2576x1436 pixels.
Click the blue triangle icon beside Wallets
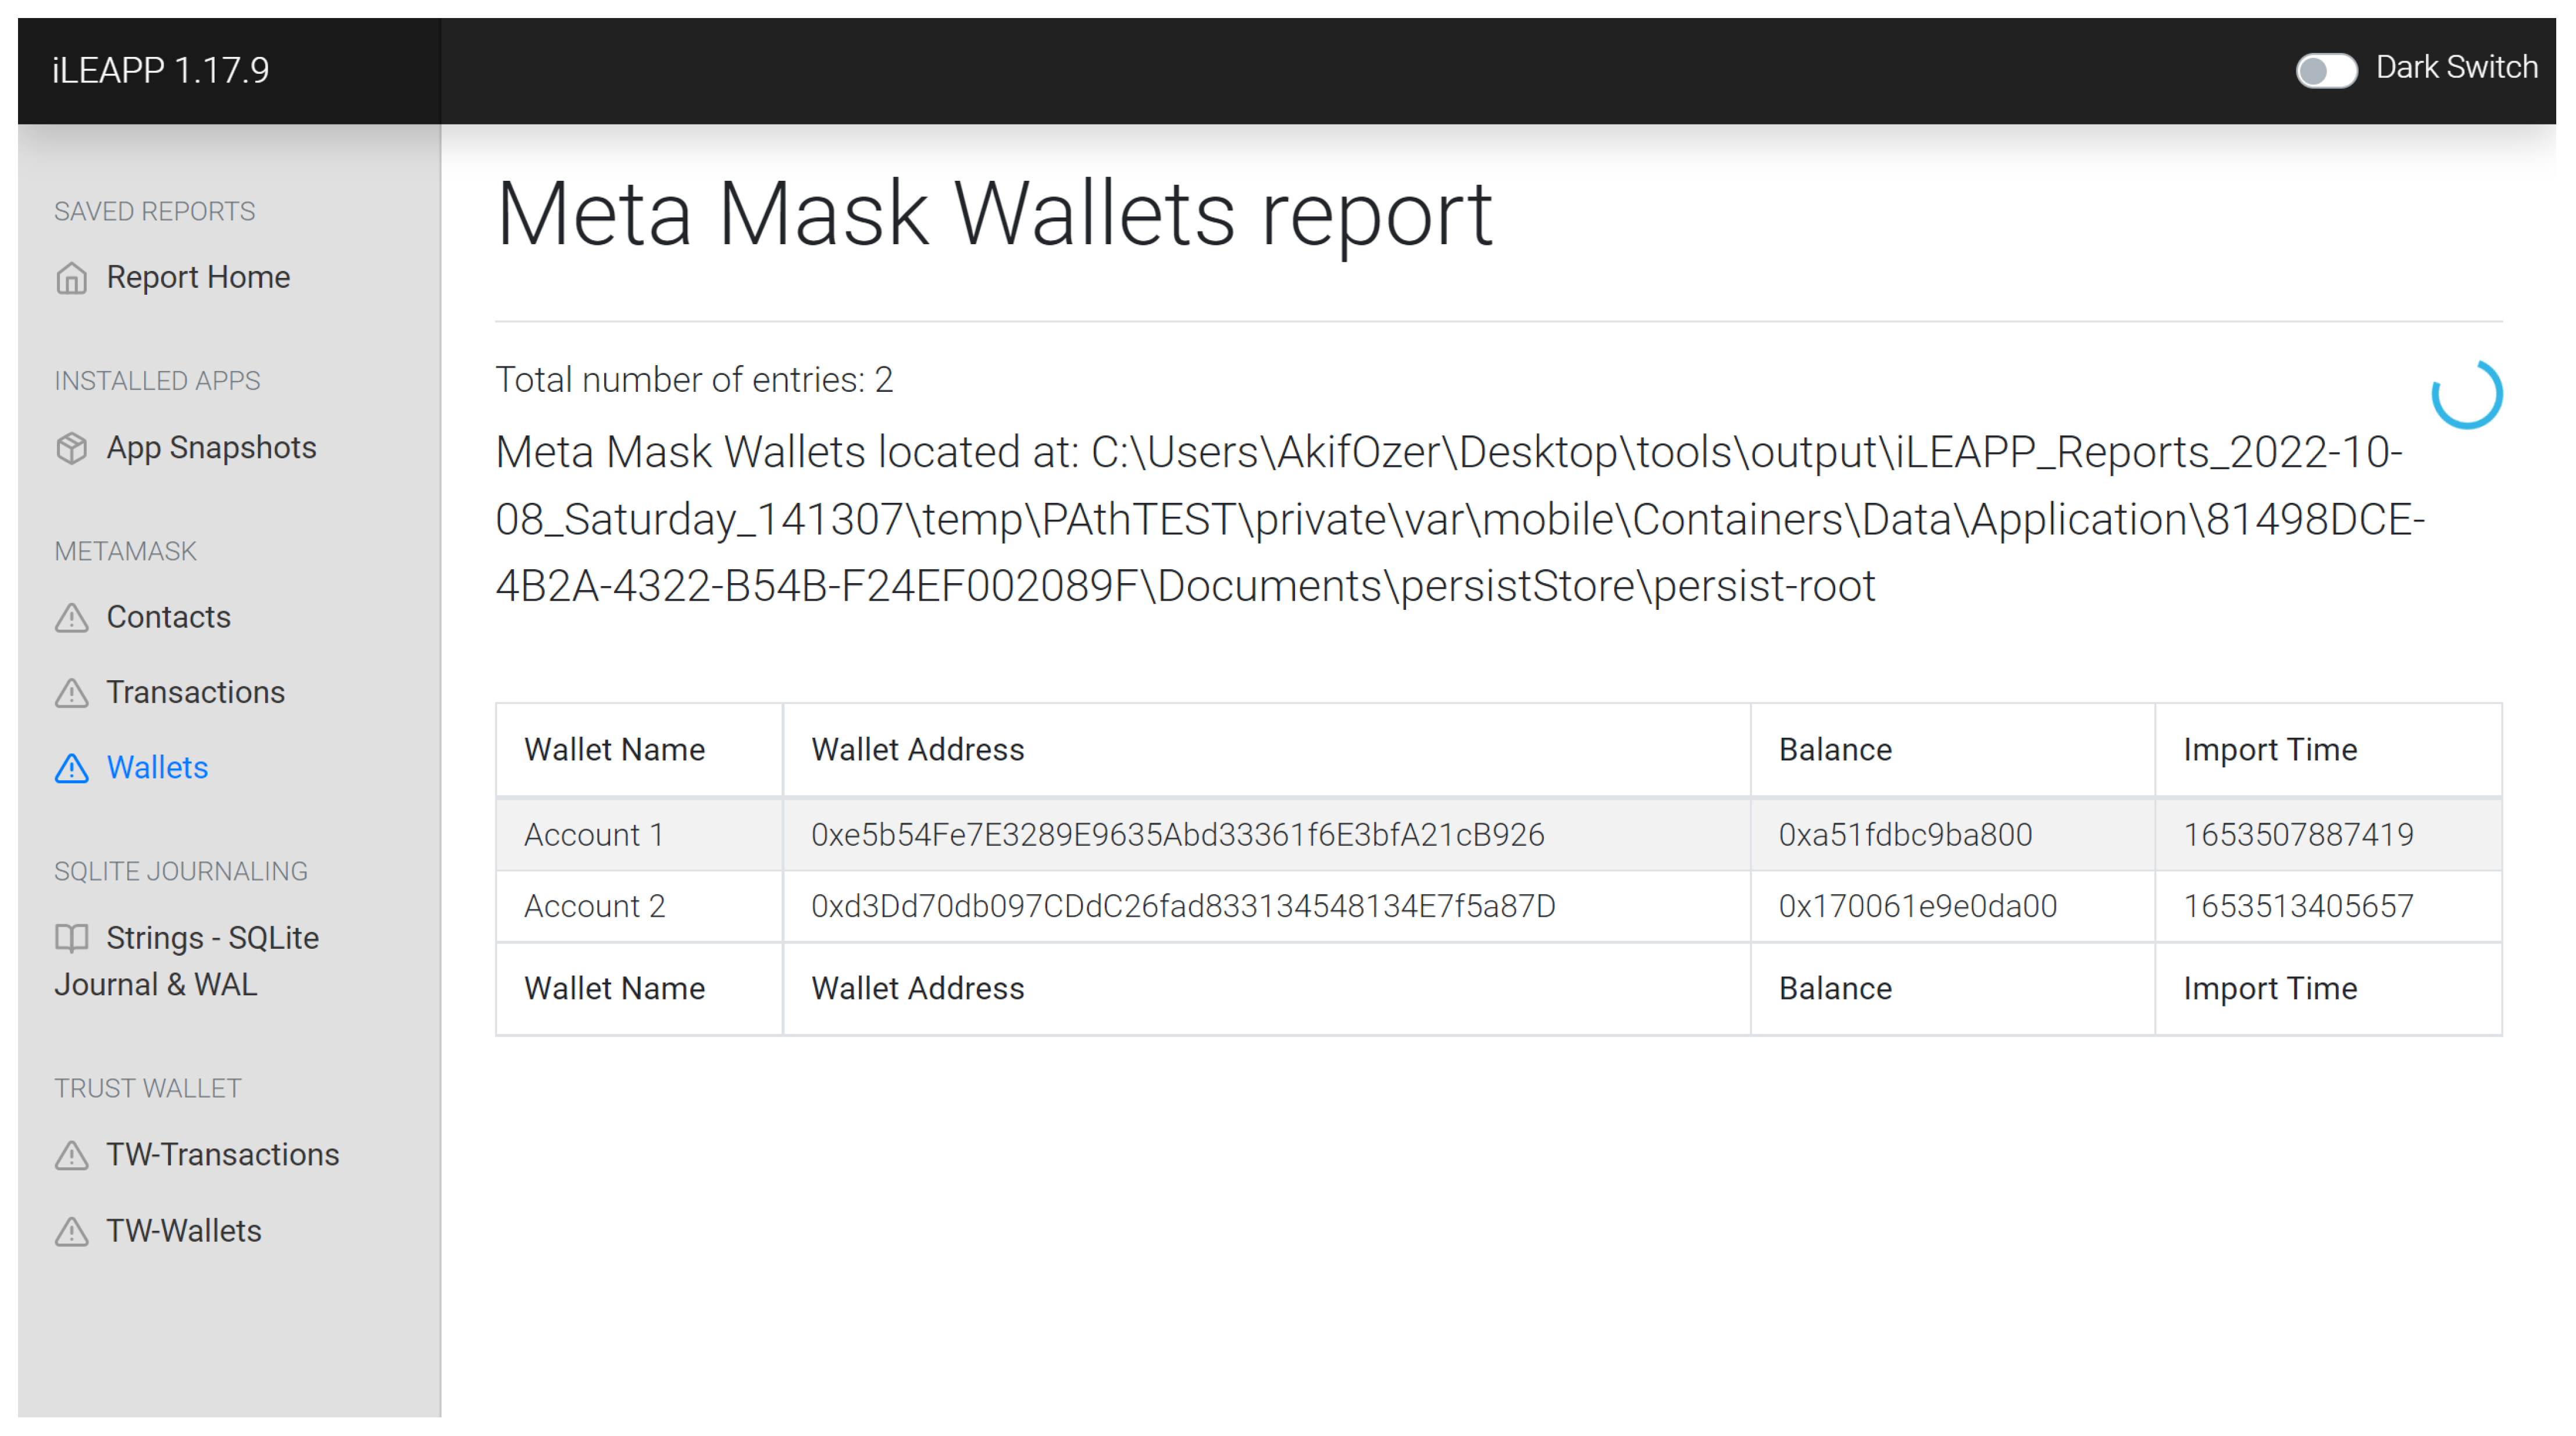click(x=71, y=768)
